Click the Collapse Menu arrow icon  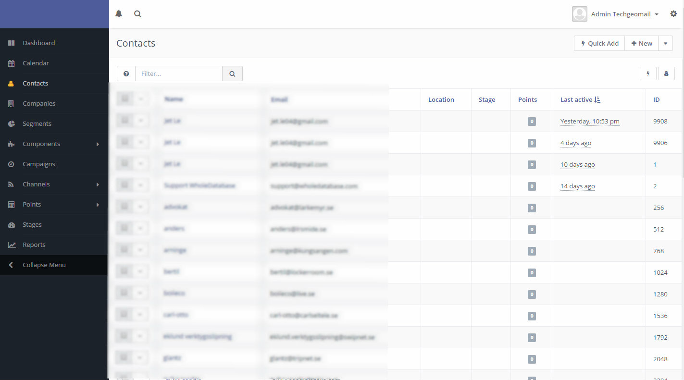tap(11, 265)
